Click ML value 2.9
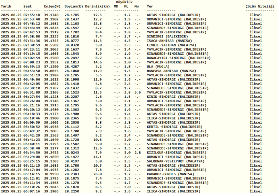 click(127, 157)
